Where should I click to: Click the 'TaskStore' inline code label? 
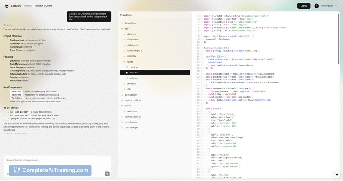tap(17, 98)
